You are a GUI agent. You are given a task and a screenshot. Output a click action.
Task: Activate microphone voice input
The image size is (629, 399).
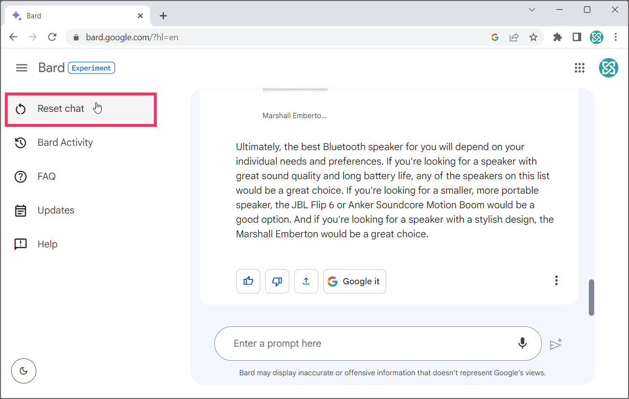(x=523, y=343)
